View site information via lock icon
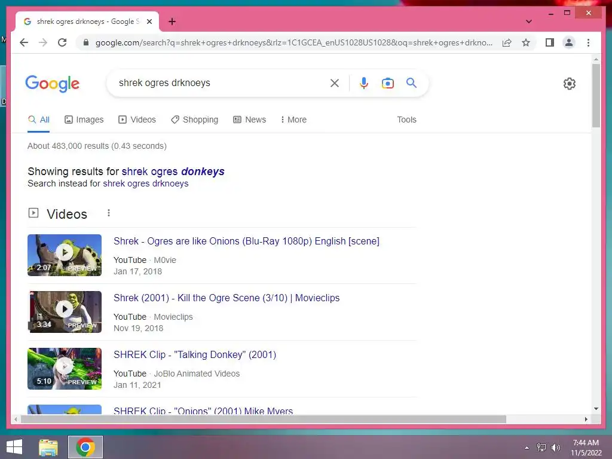This screenshot has height=459, width=612. tap(86, 42)
